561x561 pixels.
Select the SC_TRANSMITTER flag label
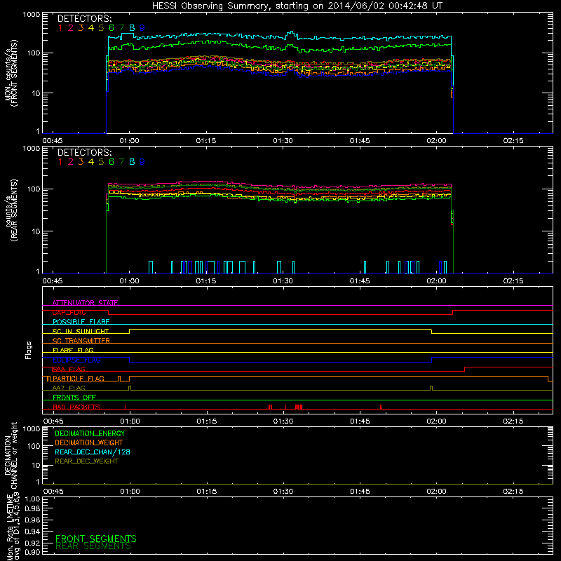tap(81, 341)
